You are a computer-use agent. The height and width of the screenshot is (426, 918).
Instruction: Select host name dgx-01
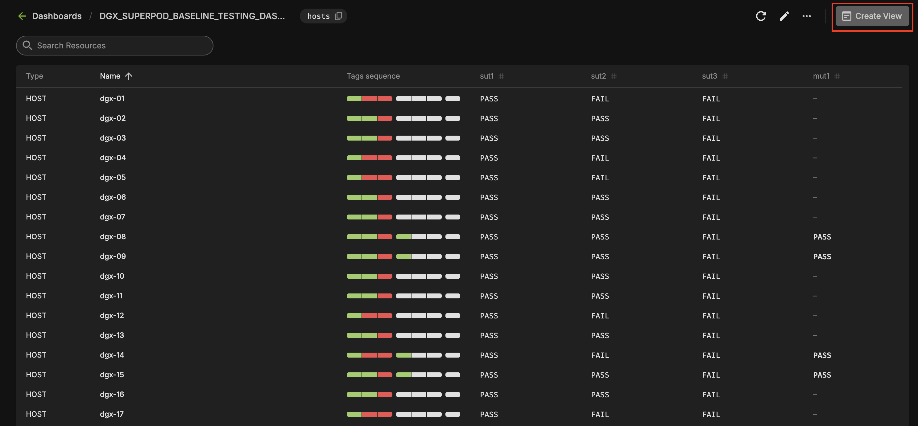[x=112, y=98]
